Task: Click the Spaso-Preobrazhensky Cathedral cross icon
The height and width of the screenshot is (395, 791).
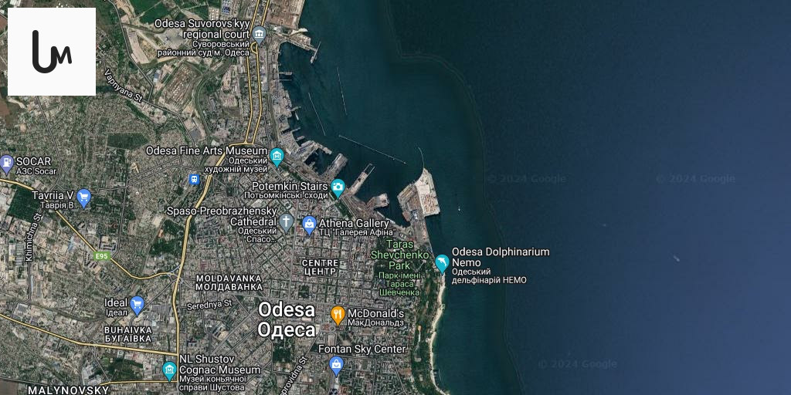Action: (x=286, y=222)
